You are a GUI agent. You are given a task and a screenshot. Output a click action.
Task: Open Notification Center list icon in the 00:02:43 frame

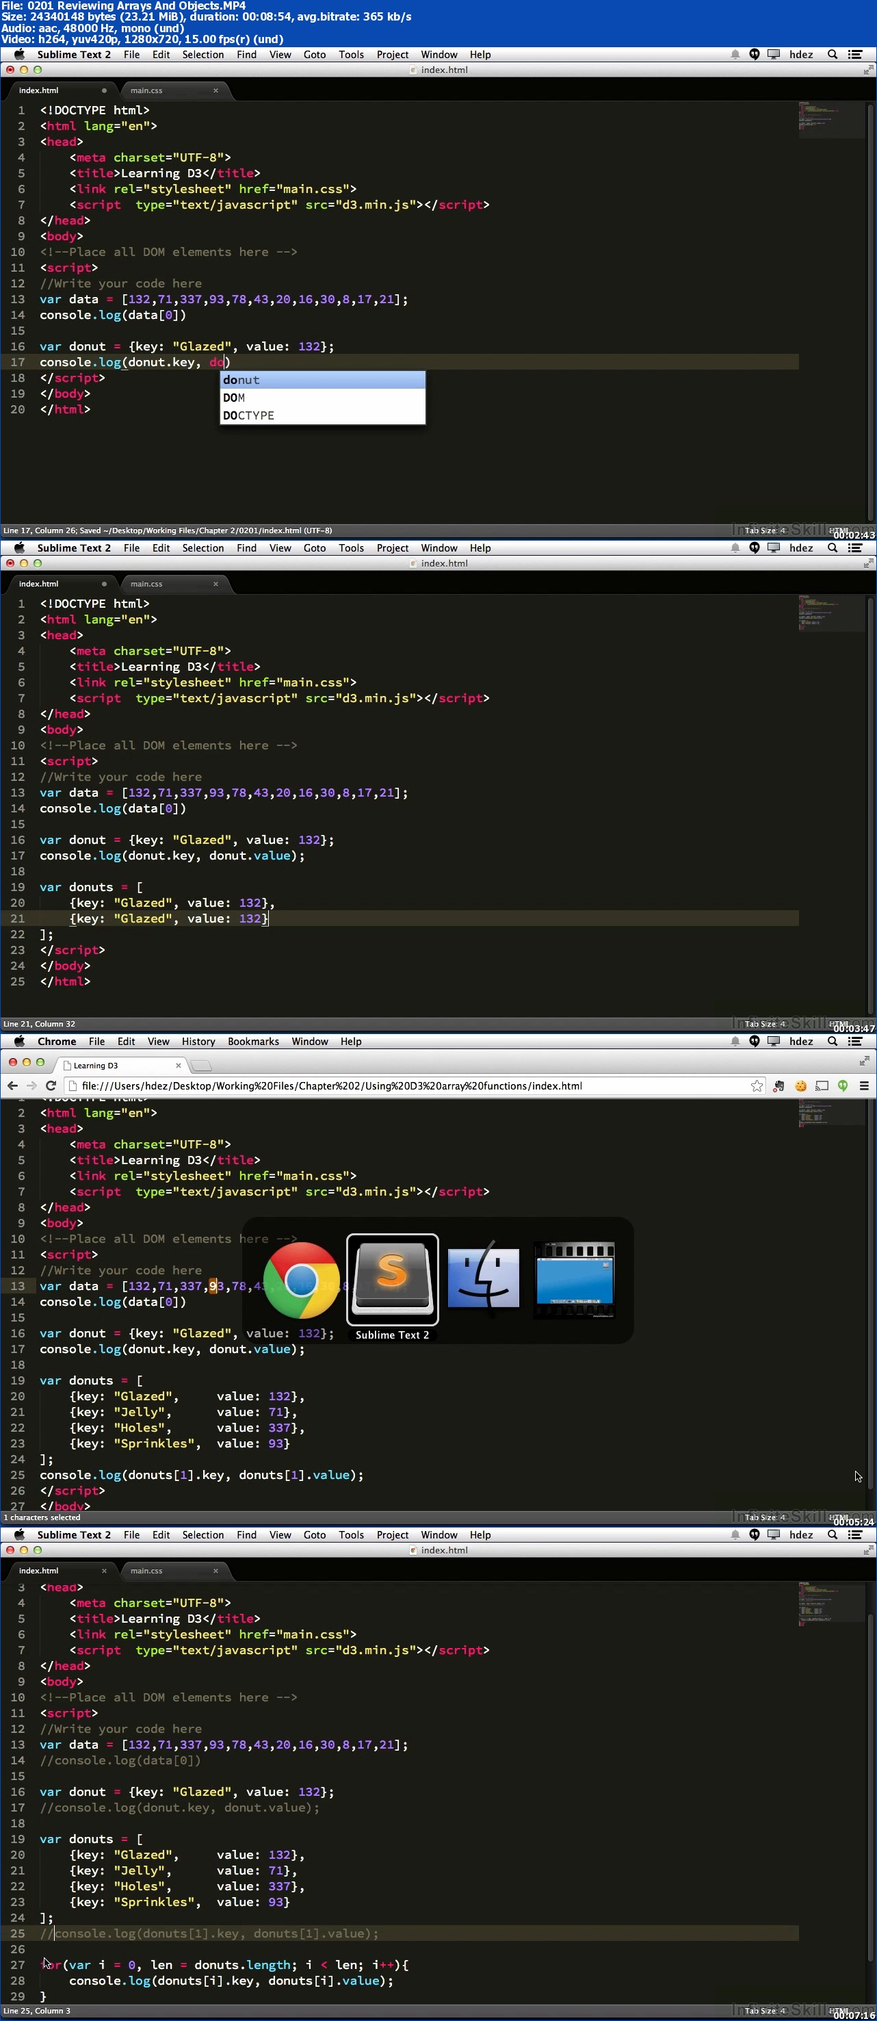pyautogui.click(x=855, y=54)
